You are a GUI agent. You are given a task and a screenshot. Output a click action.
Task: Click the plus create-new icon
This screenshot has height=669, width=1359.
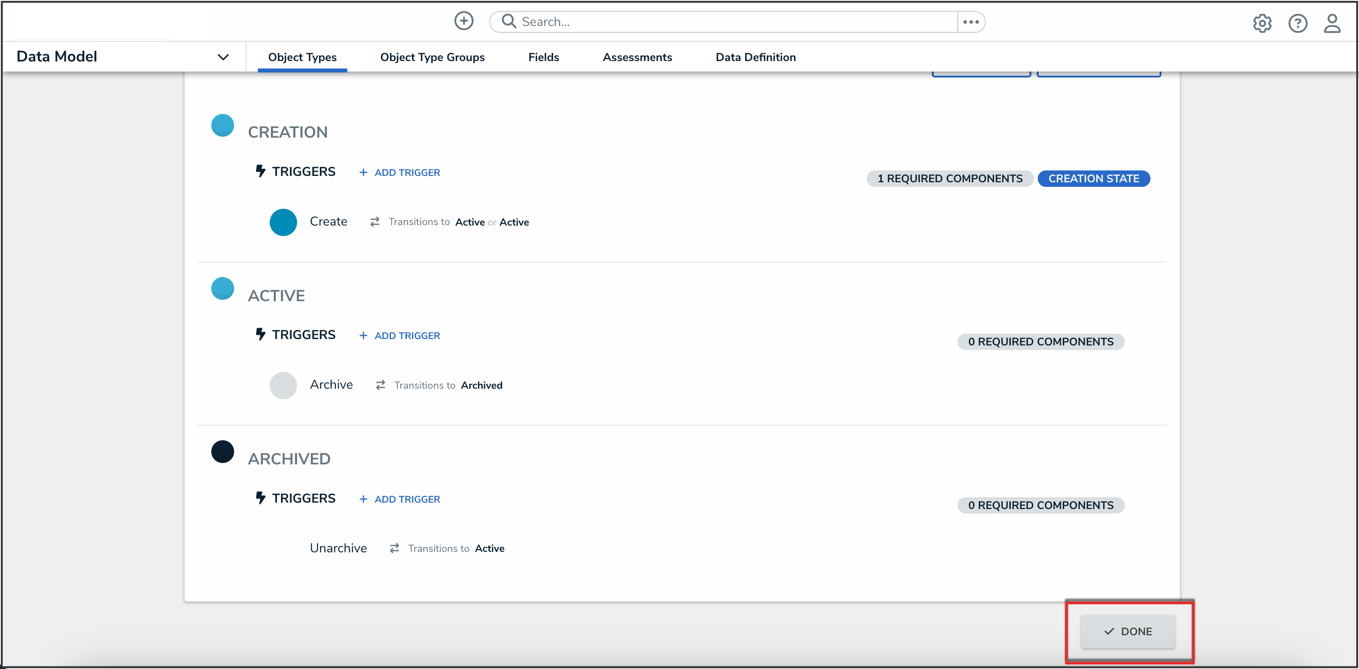tap(464, 21)
